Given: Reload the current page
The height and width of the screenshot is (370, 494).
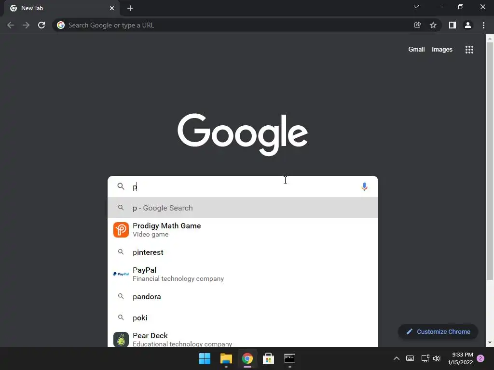Looking at the screenshot, I should (x=41, y=25).
